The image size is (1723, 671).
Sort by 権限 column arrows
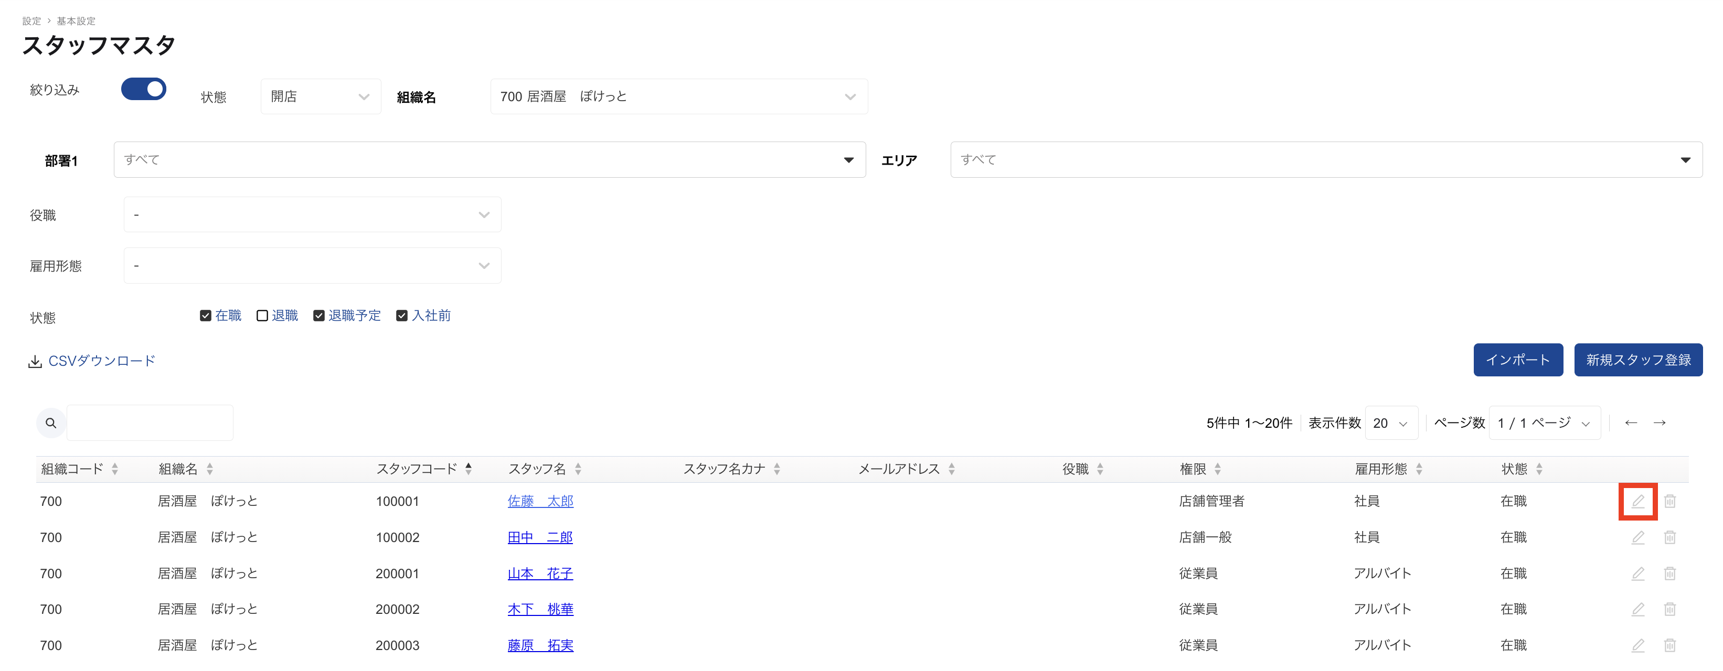1217,469
